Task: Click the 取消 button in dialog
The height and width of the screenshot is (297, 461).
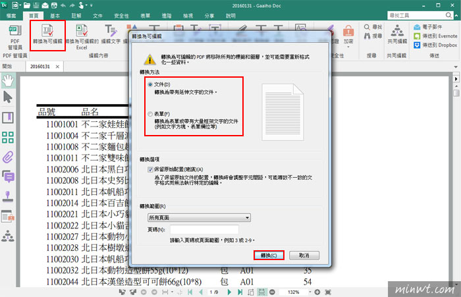Action: [x=304, y=256]
